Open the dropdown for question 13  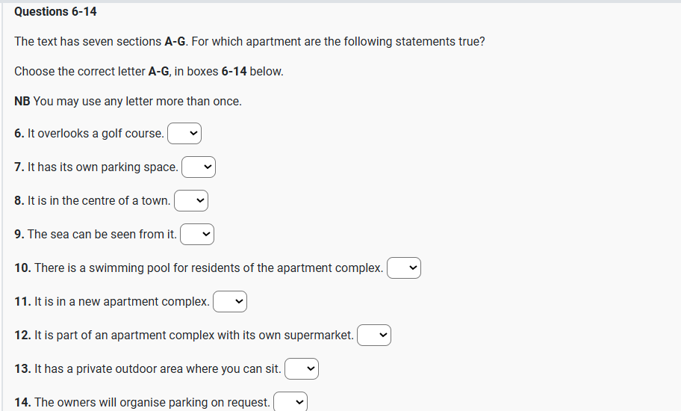point(302,369)
